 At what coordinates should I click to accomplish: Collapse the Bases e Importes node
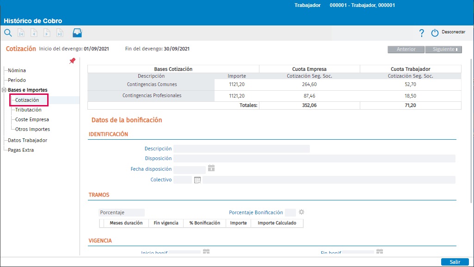point(4,90)
